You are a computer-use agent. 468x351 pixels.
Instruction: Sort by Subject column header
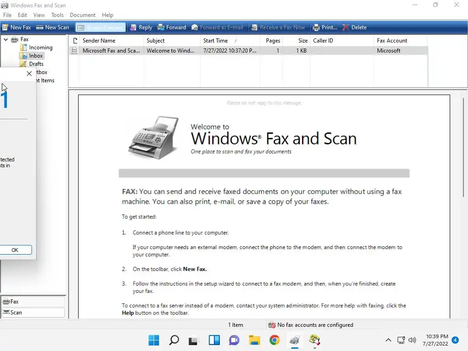tap(172, 41)
